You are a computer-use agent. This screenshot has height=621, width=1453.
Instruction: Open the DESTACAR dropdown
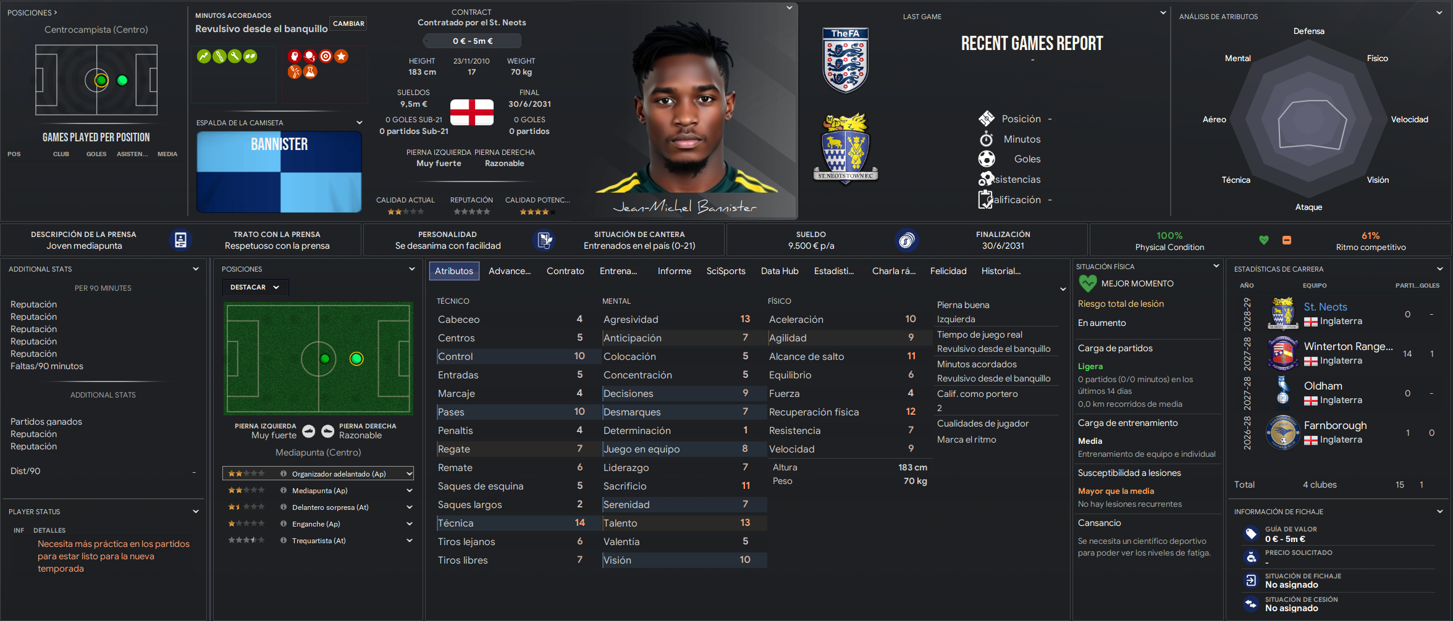click(255, 287)
